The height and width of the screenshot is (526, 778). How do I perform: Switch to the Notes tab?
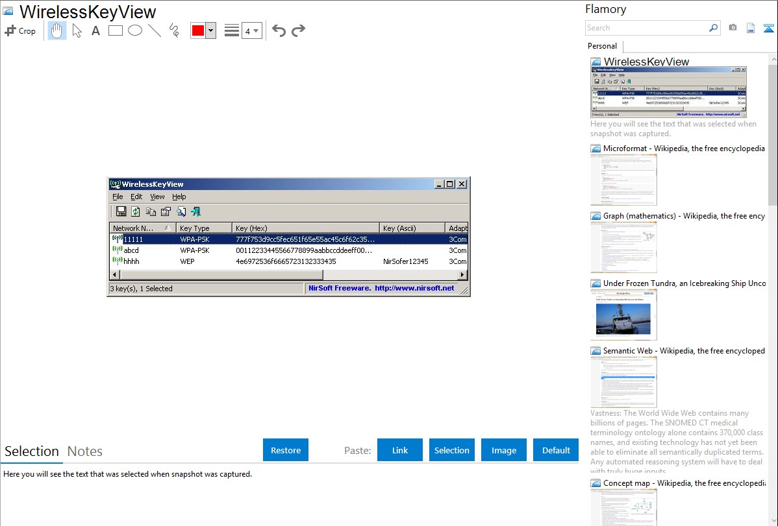pos(85,451)
